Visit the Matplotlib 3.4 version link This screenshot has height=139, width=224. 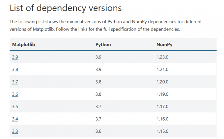(x=15, y=119)
